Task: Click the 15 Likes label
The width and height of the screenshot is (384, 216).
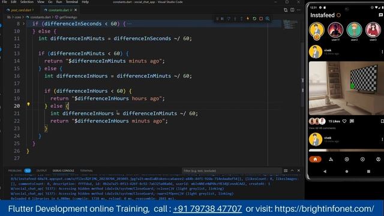Action: tap(334, 121)
